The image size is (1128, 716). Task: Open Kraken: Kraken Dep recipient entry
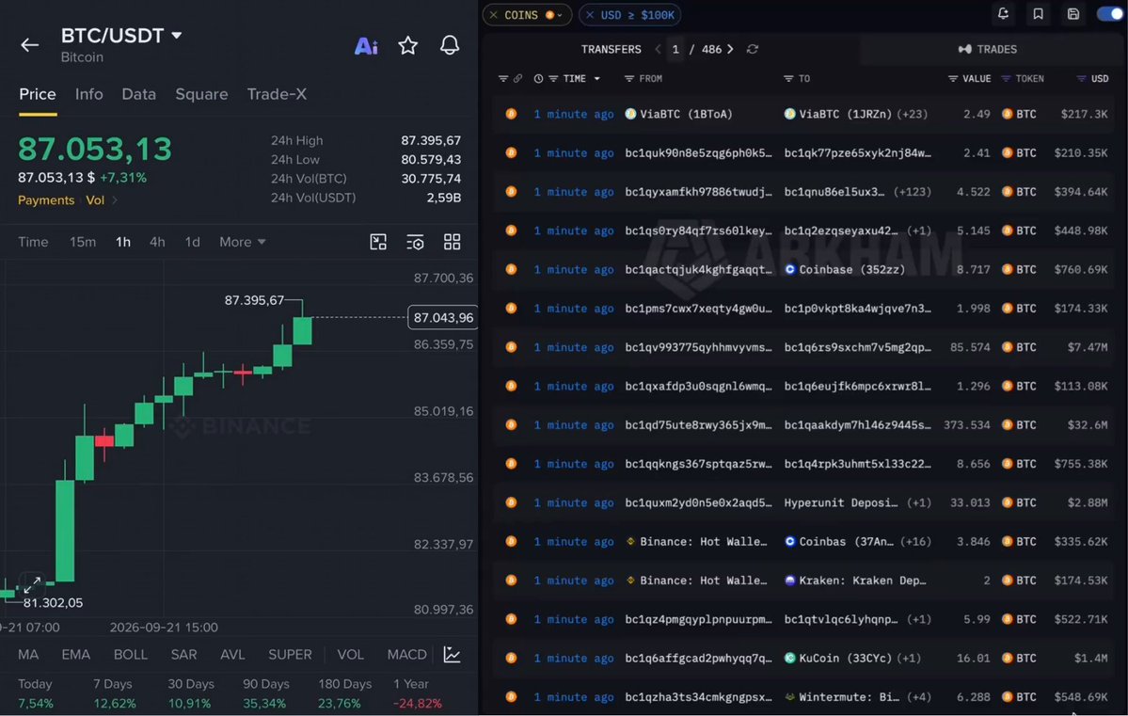pos(854,580)
